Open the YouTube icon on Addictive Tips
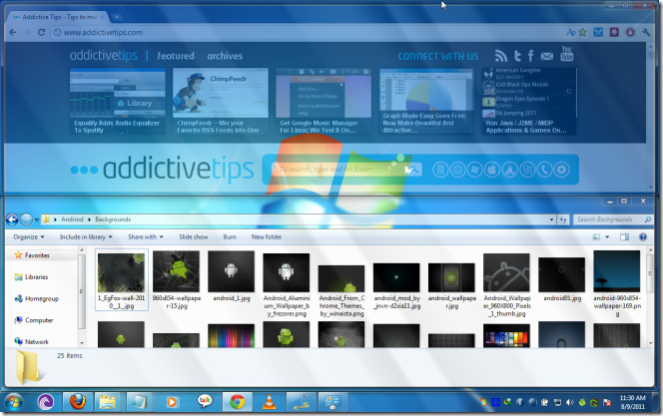This screenshot has width=663, height=416. point(566,54)
